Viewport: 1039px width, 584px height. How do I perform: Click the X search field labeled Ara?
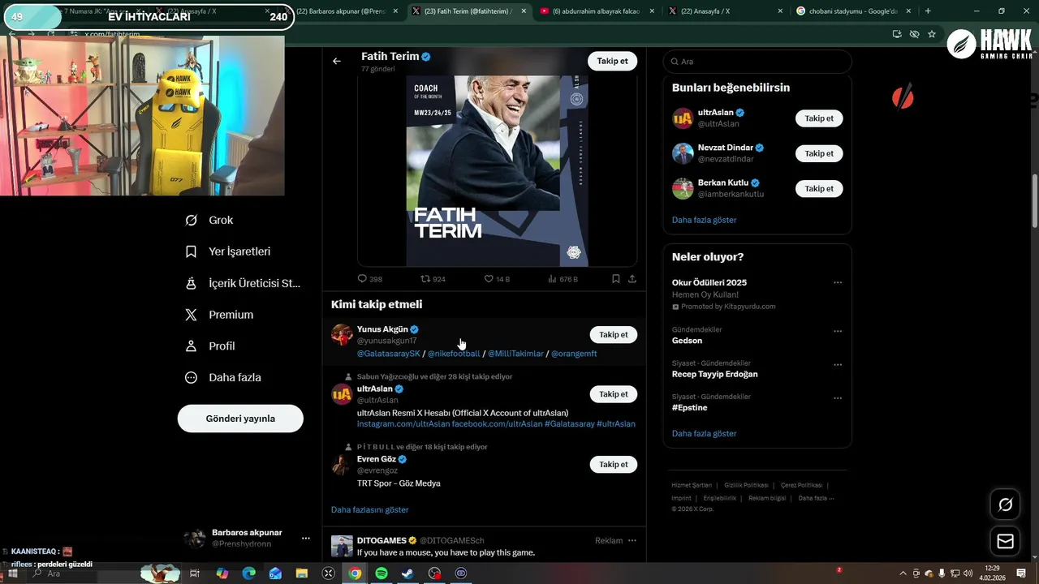click(x=757, y=62)
